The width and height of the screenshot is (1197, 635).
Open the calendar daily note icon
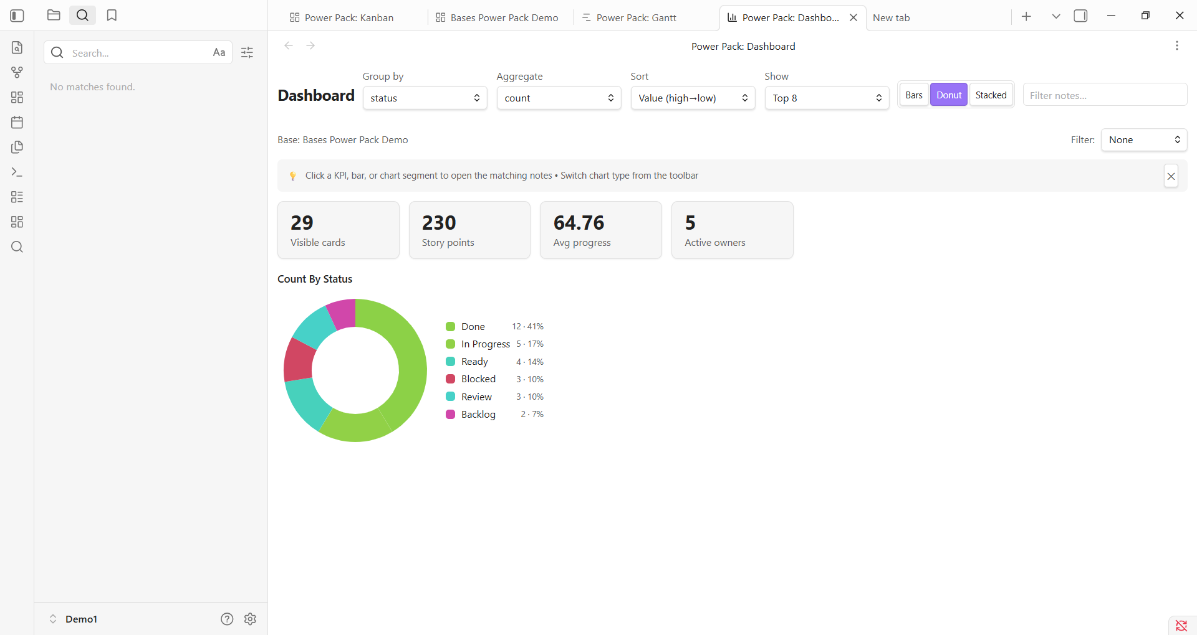tap(17, 122)
